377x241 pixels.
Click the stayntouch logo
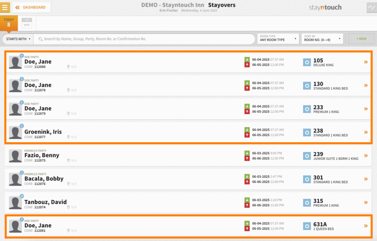coord(325,7)
